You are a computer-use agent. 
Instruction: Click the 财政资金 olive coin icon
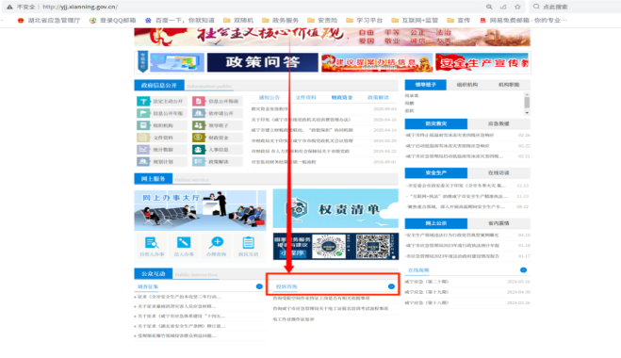click(199, 138)
